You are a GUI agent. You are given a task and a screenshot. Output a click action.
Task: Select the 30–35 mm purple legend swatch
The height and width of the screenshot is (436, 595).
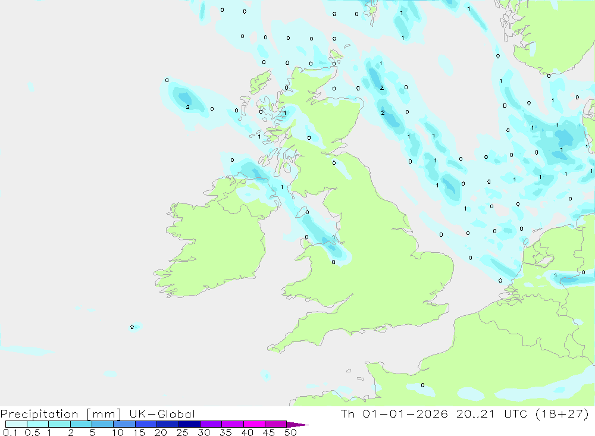[x=211, y=424]
